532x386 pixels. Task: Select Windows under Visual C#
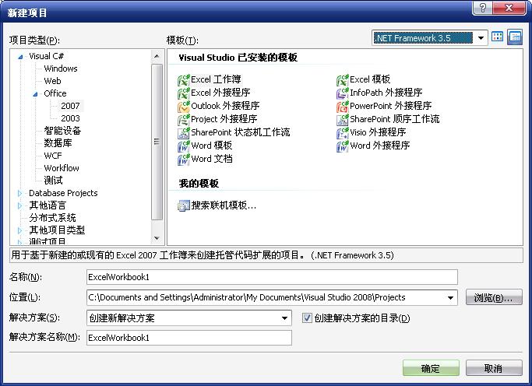point(61,68)
